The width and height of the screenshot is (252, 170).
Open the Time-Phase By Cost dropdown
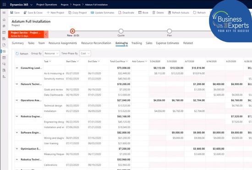coord(85,53)
